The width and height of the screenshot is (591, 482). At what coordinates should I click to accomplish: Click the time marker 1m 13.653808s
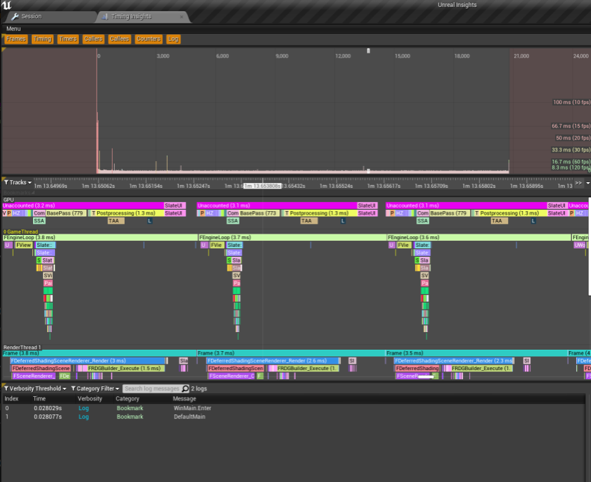coord(262,186)
